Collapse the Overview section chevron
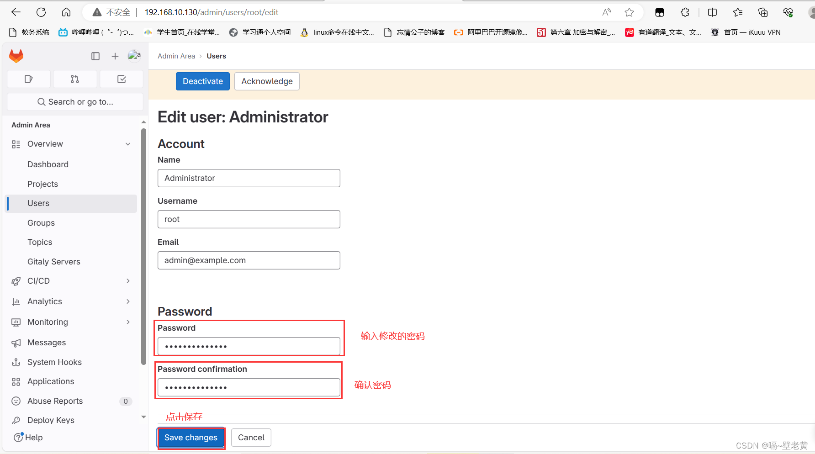 pos(128,144)
